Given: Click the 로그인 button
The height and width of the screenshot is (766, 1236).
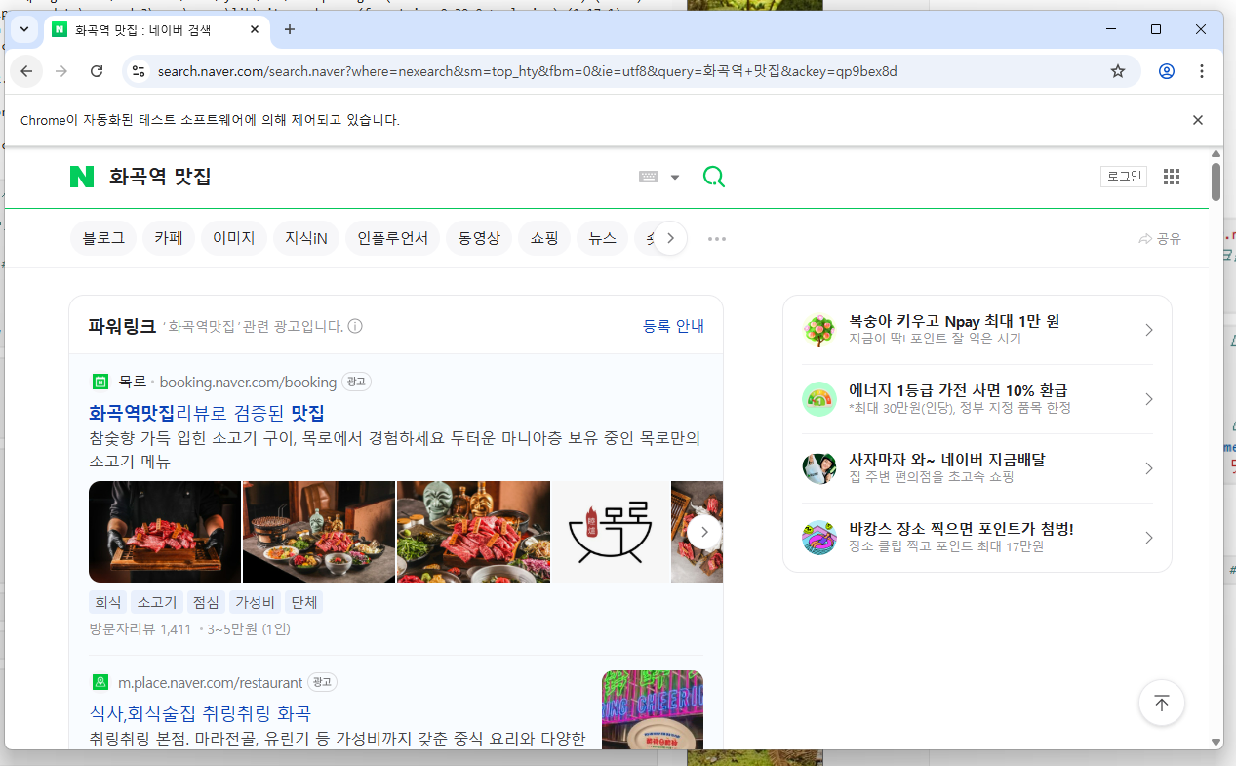Looking at the screenshot, I should tap(1123, 177).
